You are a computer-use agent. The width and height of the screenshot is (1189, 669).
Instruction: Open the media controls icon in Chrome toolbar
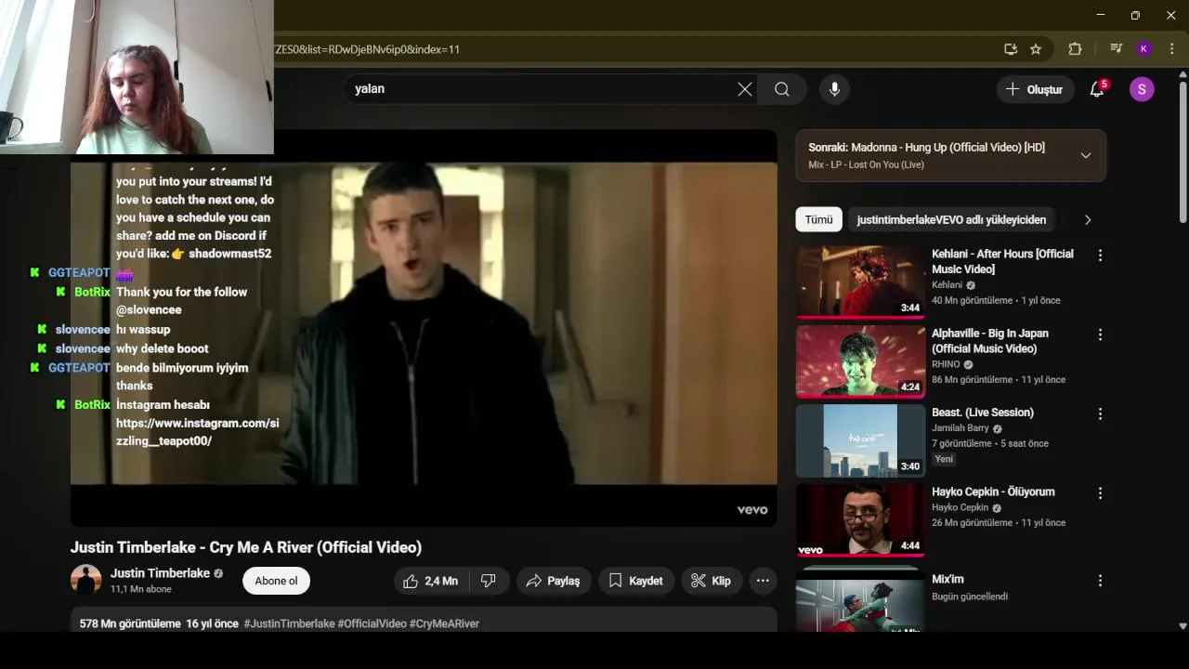tap(1117, 49)
